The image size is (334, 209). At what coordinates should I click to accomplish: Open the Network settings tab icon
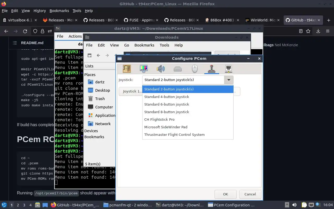point(229,69)
